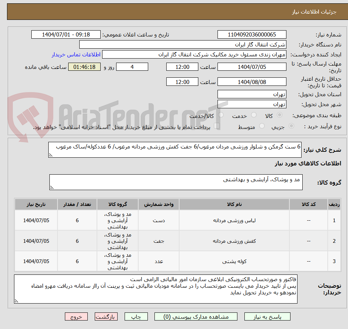Click the استان محل تحویل dropdown showing تهران
The height and width of the screenshot is (329, 348).
pyautogui.click(x=252, y=94)
